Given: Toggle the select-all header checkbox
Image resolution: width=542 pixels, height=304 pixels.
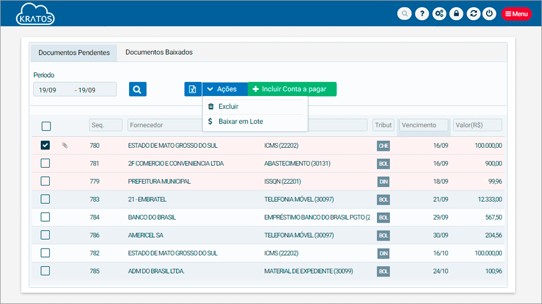Looking at the screenshot, I should click(46, 126).
